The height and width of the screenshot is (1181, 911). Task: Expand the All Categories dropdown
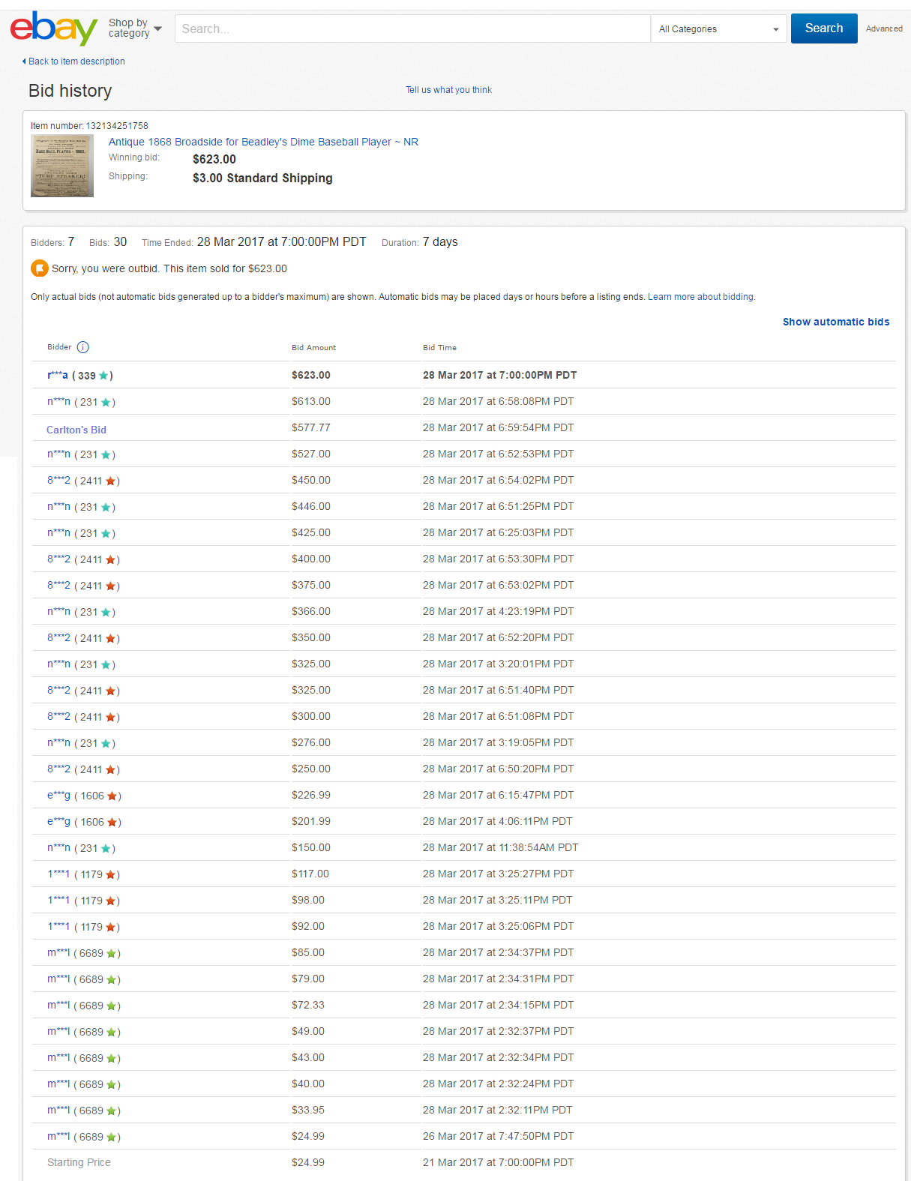tap(718, 29)
